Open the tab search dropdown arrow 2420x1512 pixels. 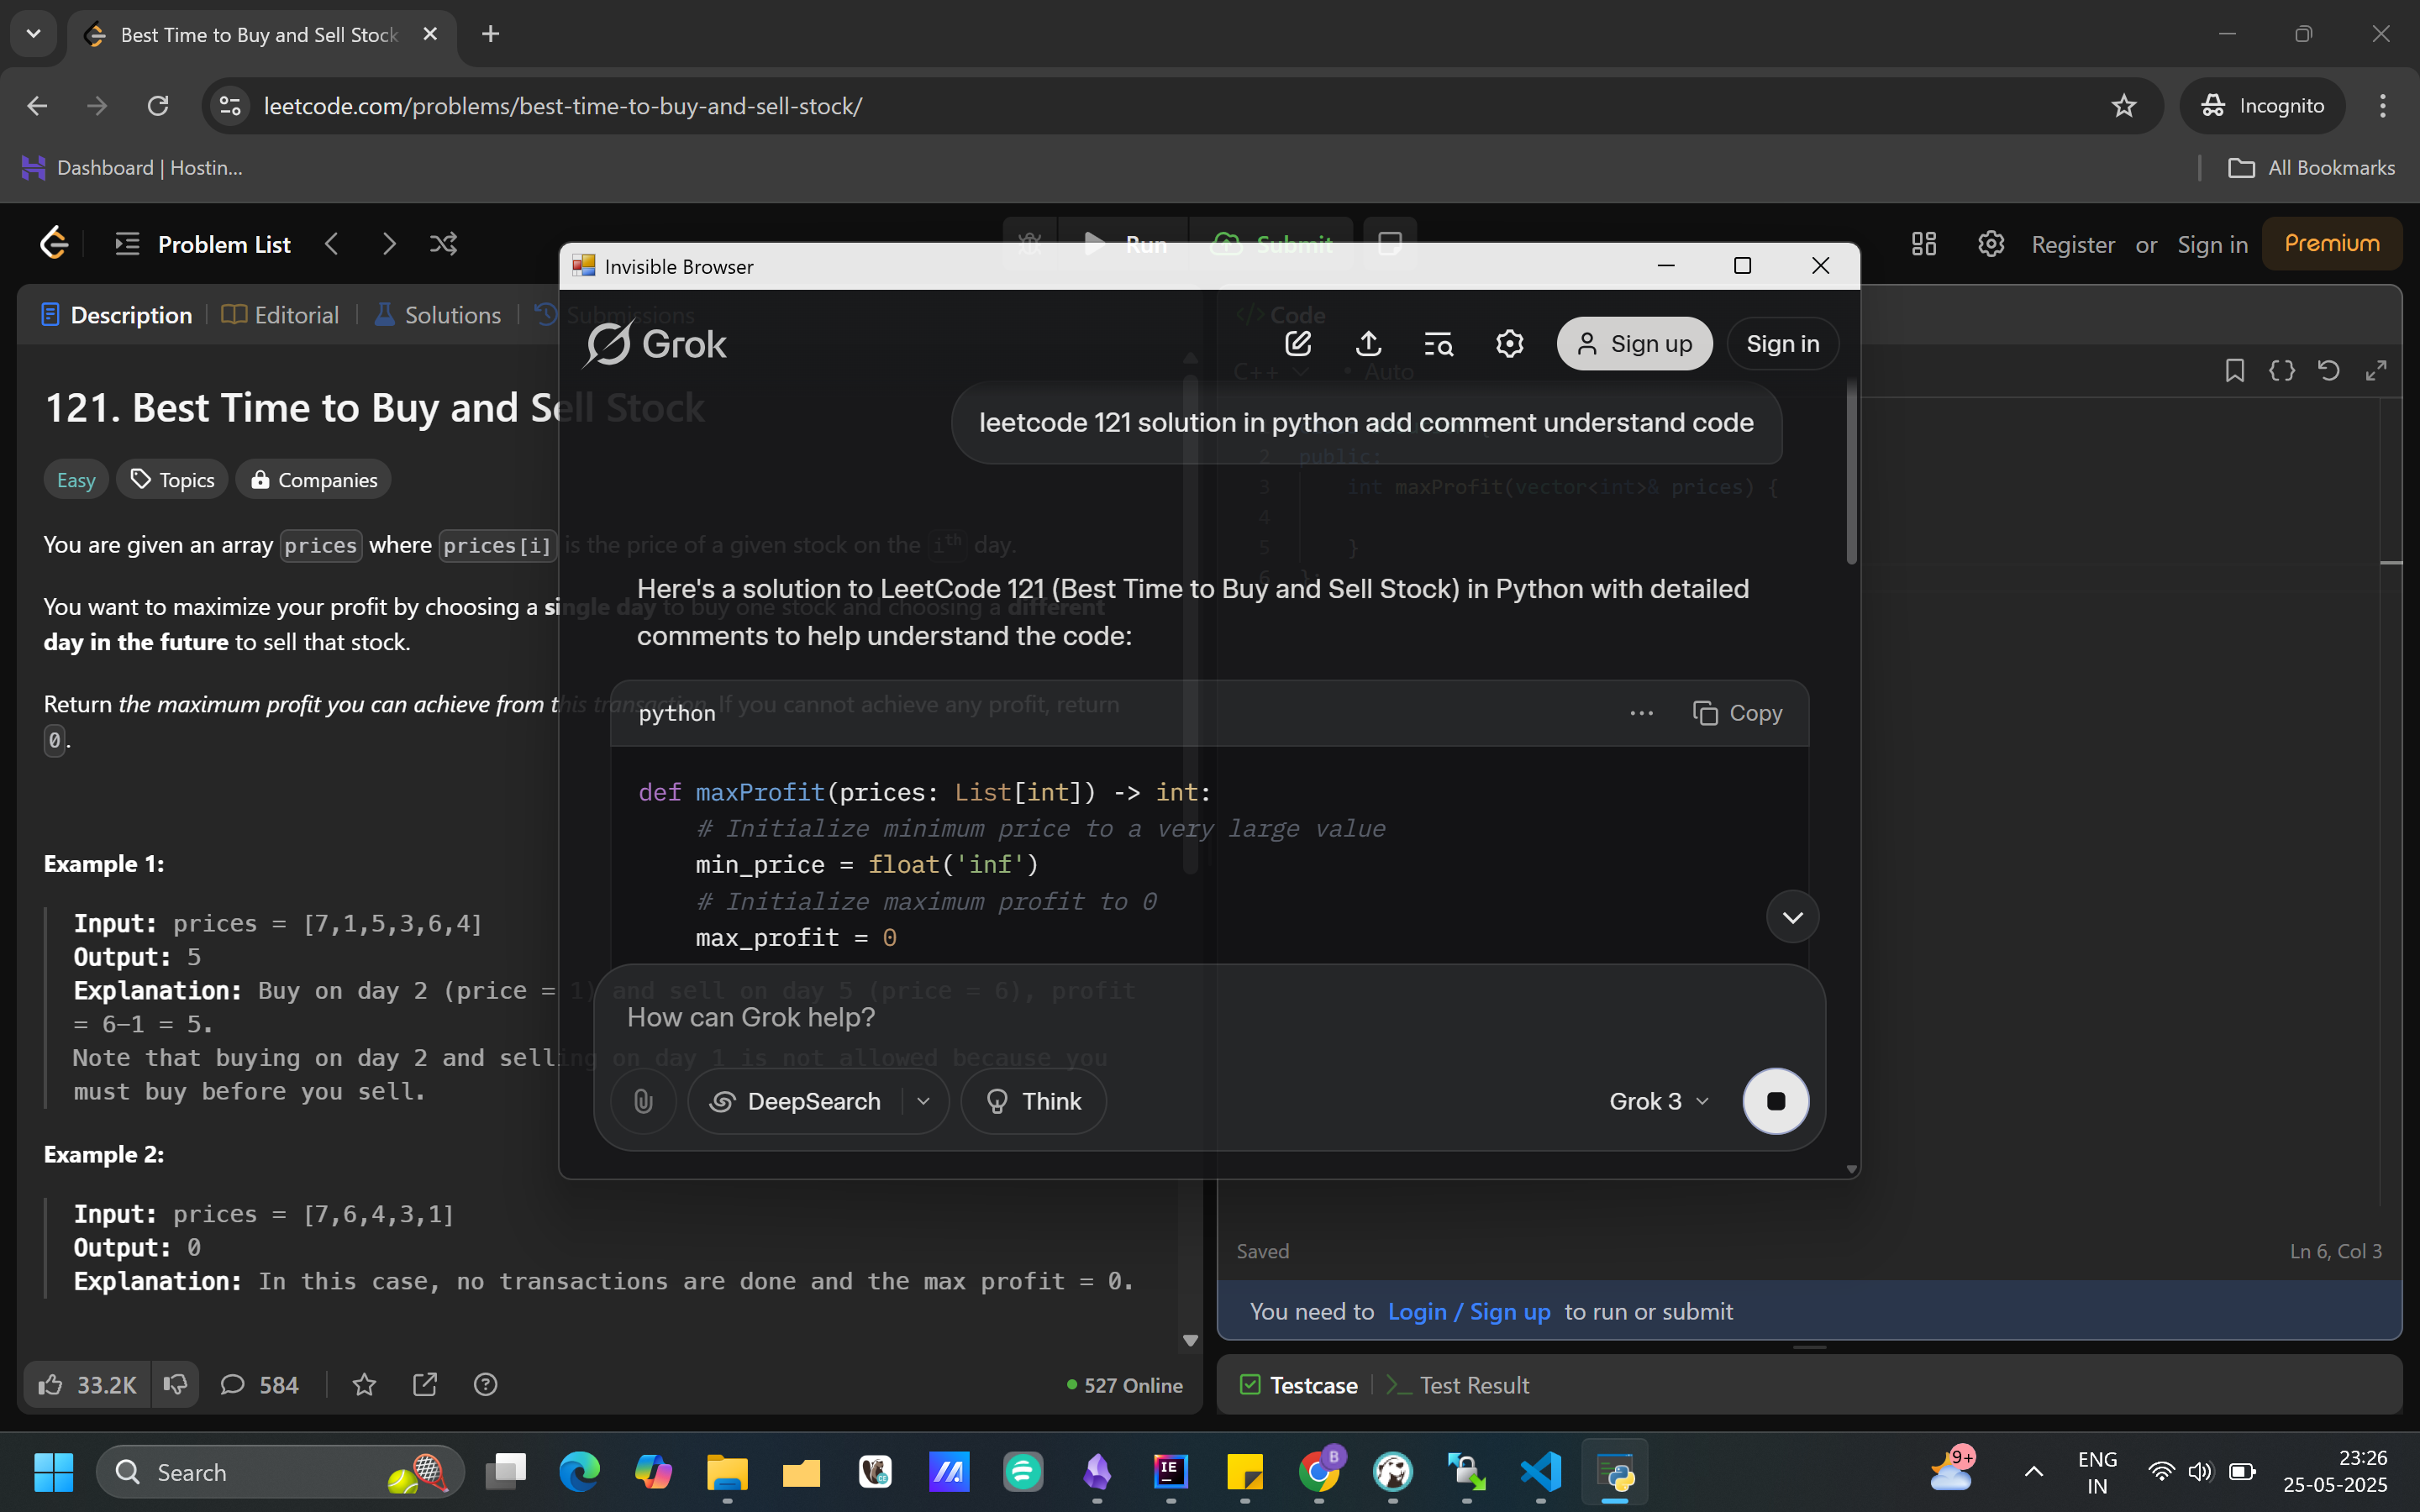(x=34, y=34)
